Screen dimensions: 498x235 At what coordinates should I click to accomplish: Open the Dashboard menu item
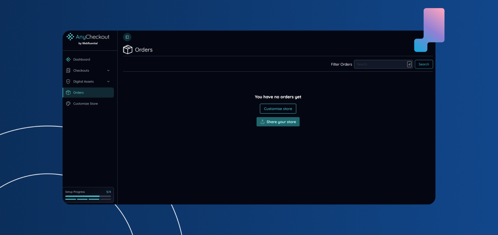(82, 60)
